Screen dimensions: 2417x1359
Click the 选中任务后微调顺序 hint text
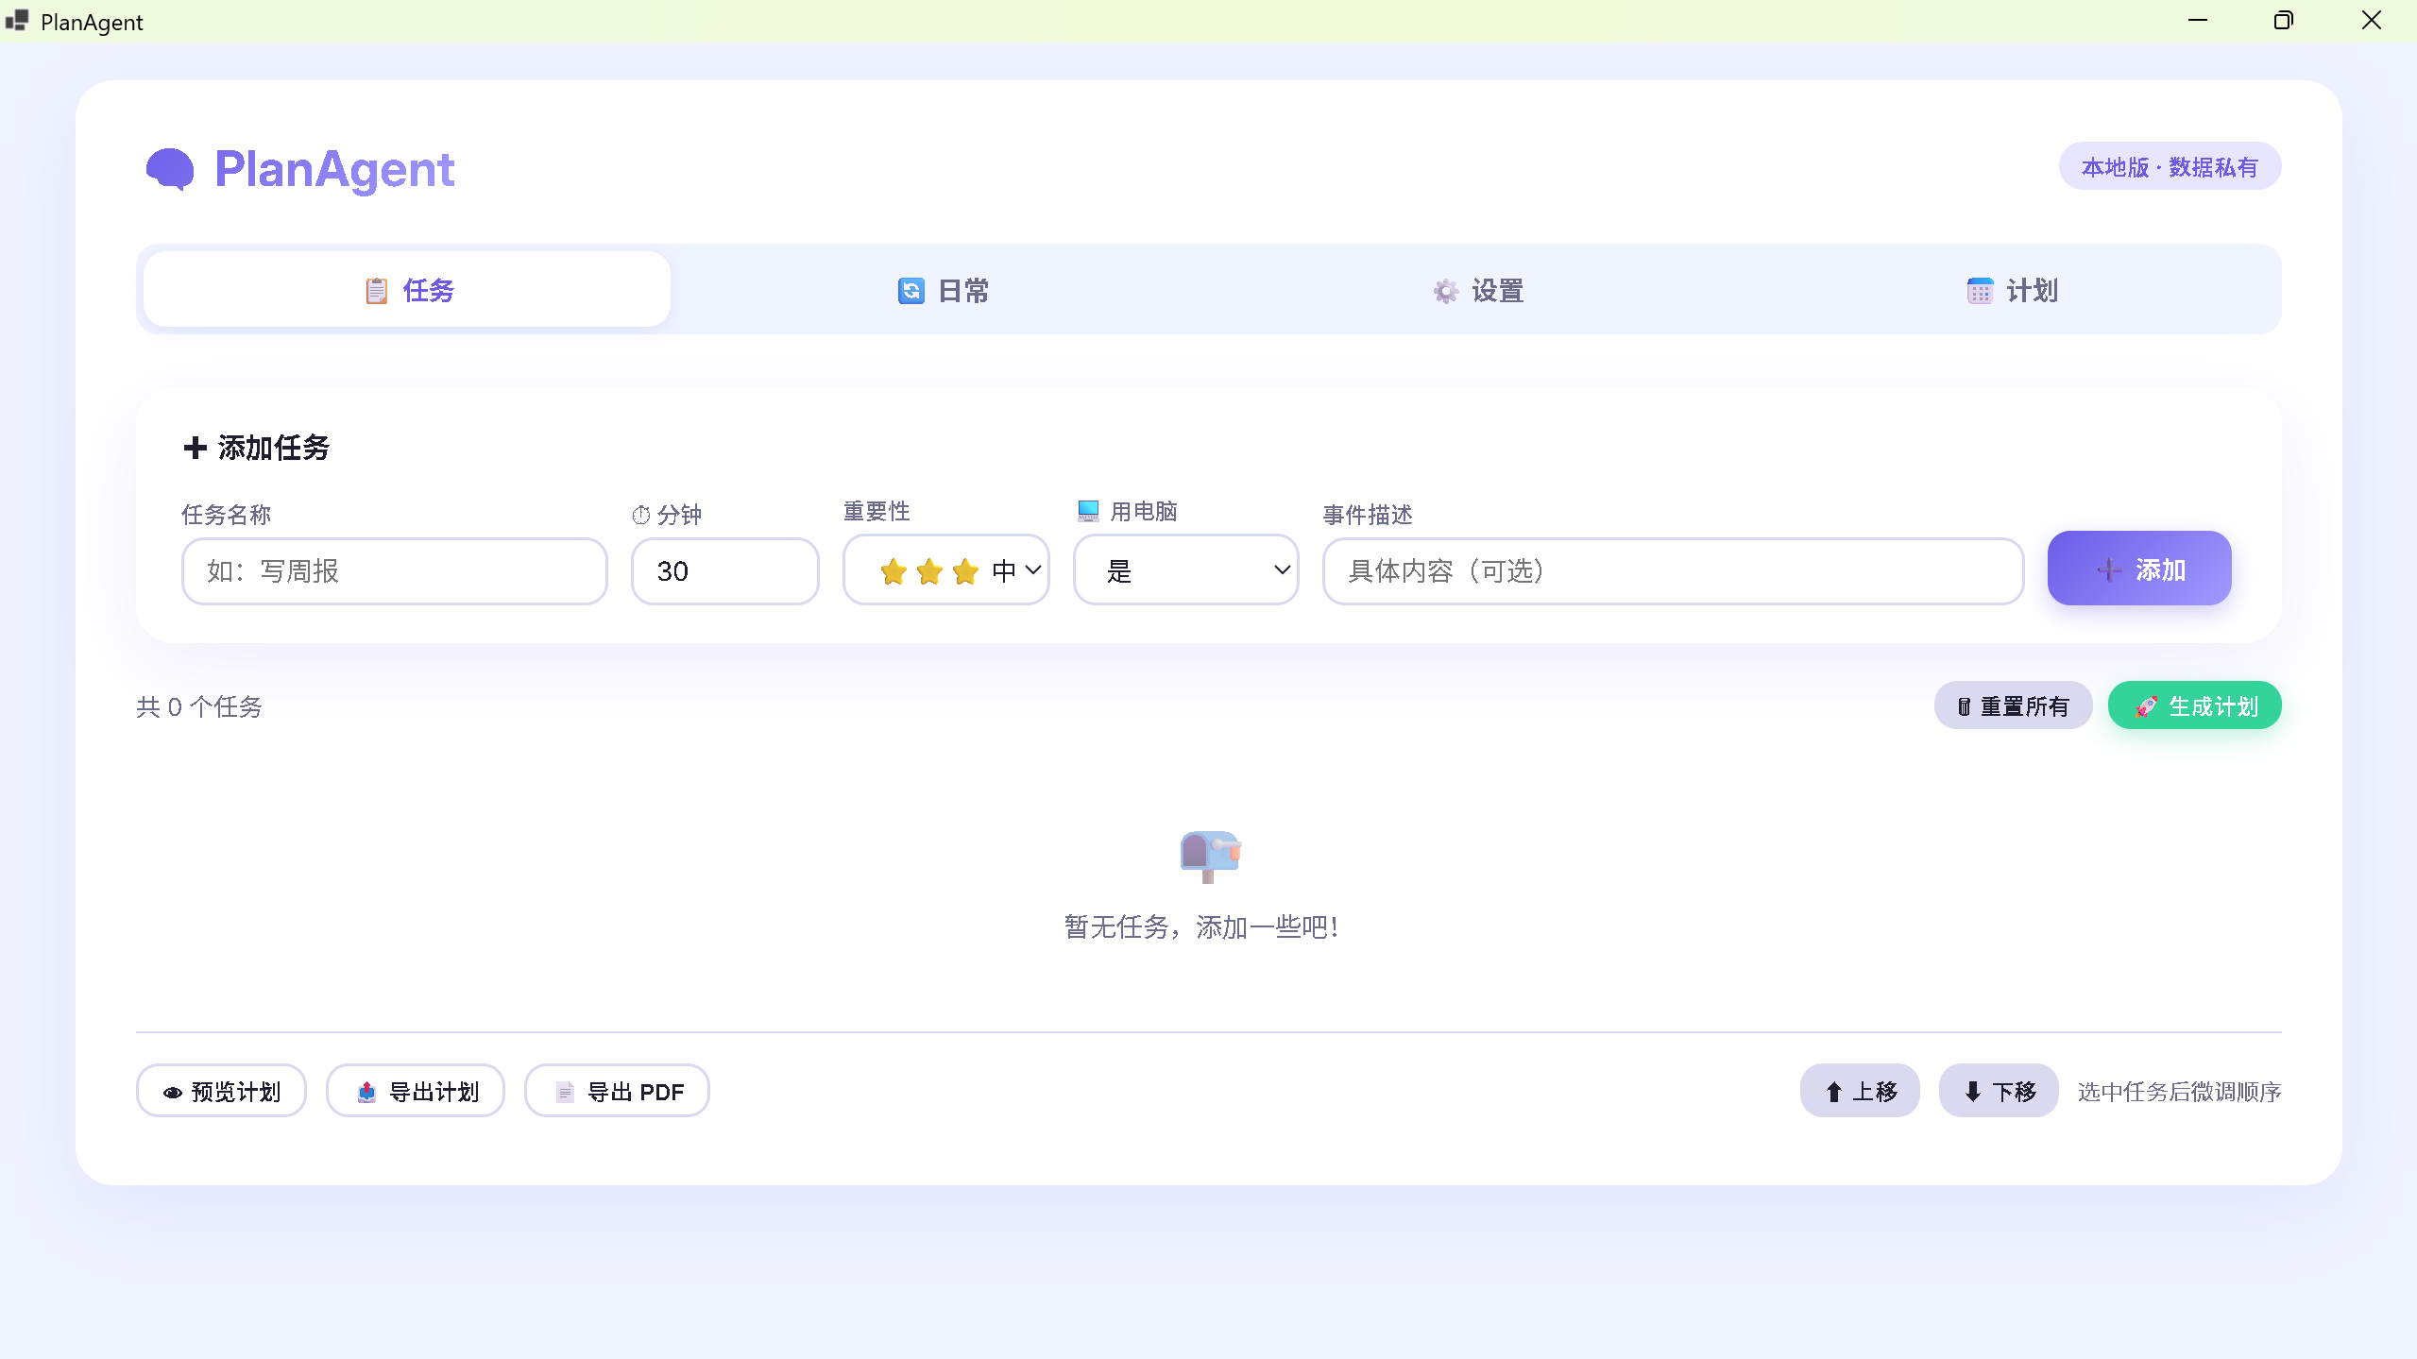pyautogui.click(x=2179, y=1092)
